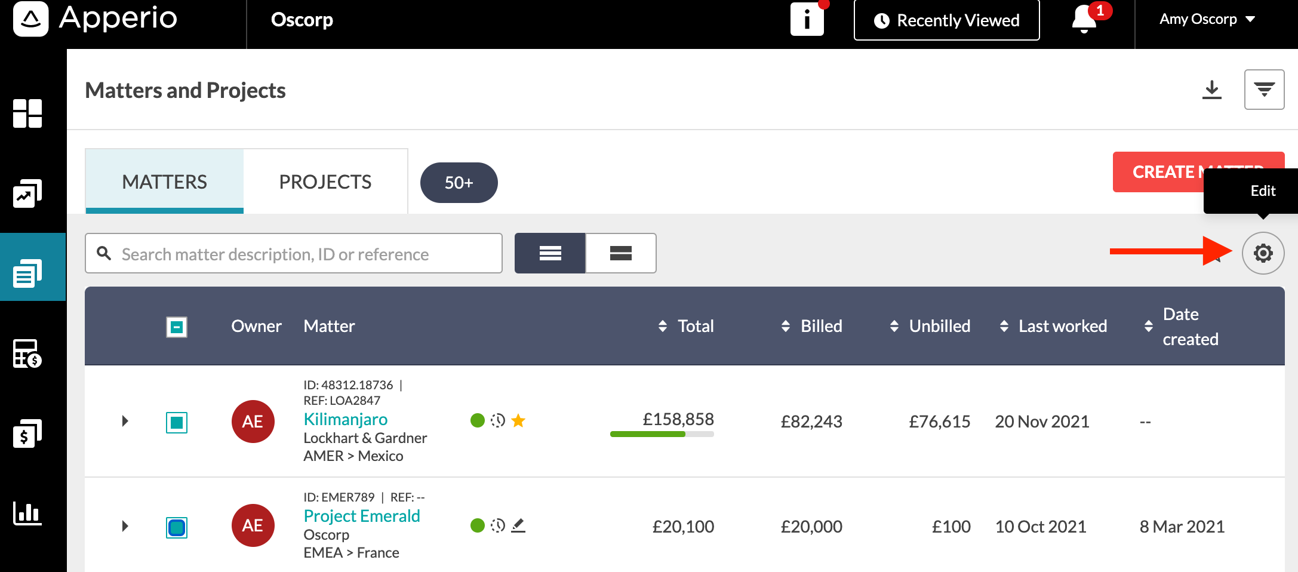
Task: Click the £100 unbilled amount
Action: click(x=952, y=527)
